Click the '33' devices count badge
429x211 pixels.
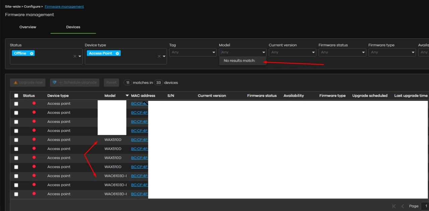159,82
